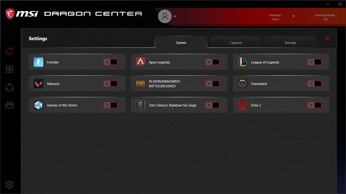Minimize the Dragon Center window
This screenshot has width=346, height=194.
pos(328,4)
